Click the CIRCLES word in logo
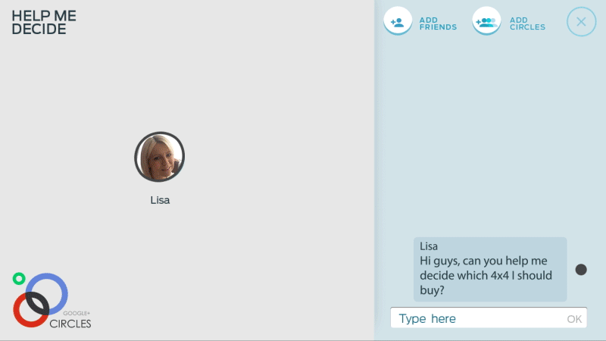The height and width of the screenshot is (341, 606). coord(70,324)
